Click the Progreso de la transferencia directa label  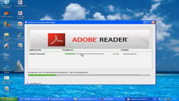pyautogui.click(x=58, y=72)
